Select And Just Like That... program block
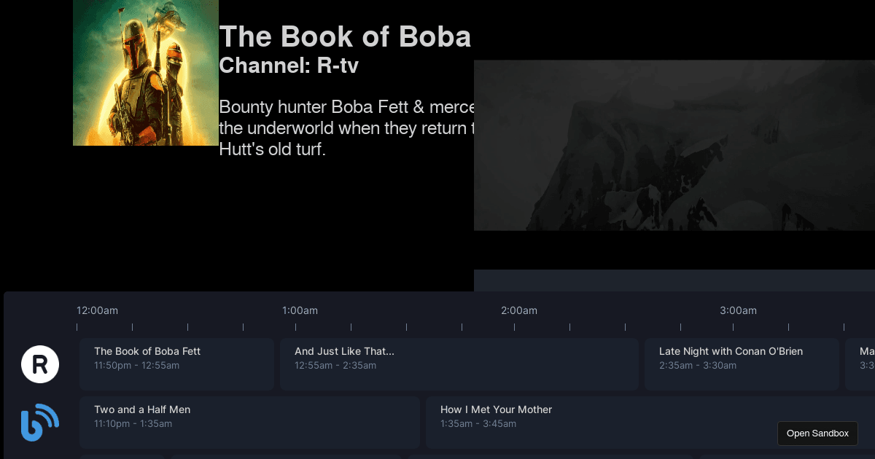 [459, 364]
